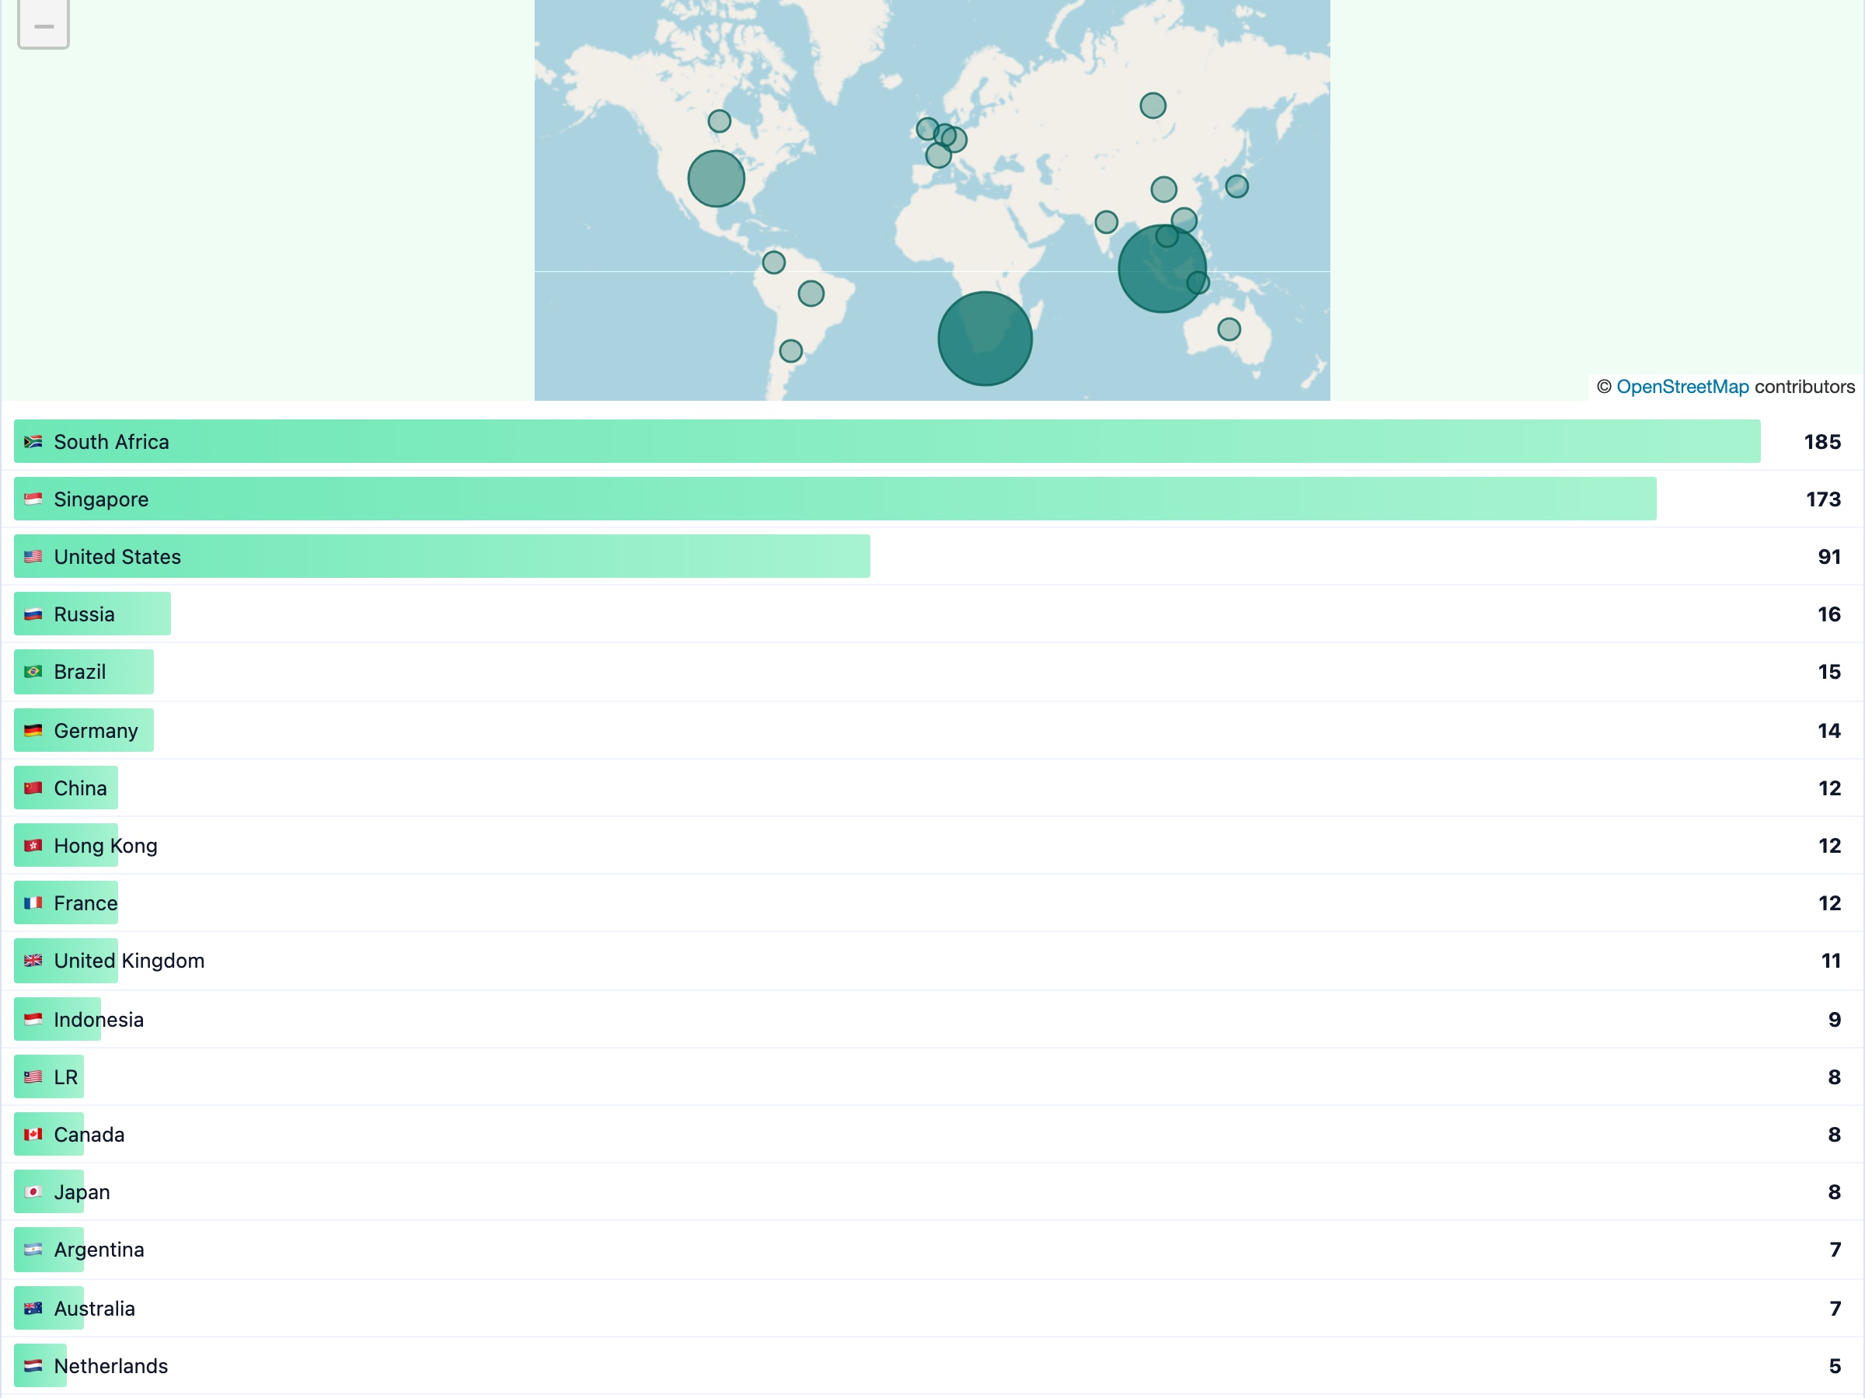Screen dimensions: 1865x1398
Task: Click the United States flag icon
Action: tap(33, 556)
